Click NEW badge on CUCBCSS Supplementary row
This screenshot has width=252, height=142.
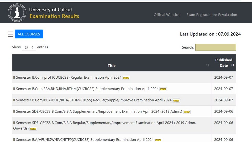163,89
